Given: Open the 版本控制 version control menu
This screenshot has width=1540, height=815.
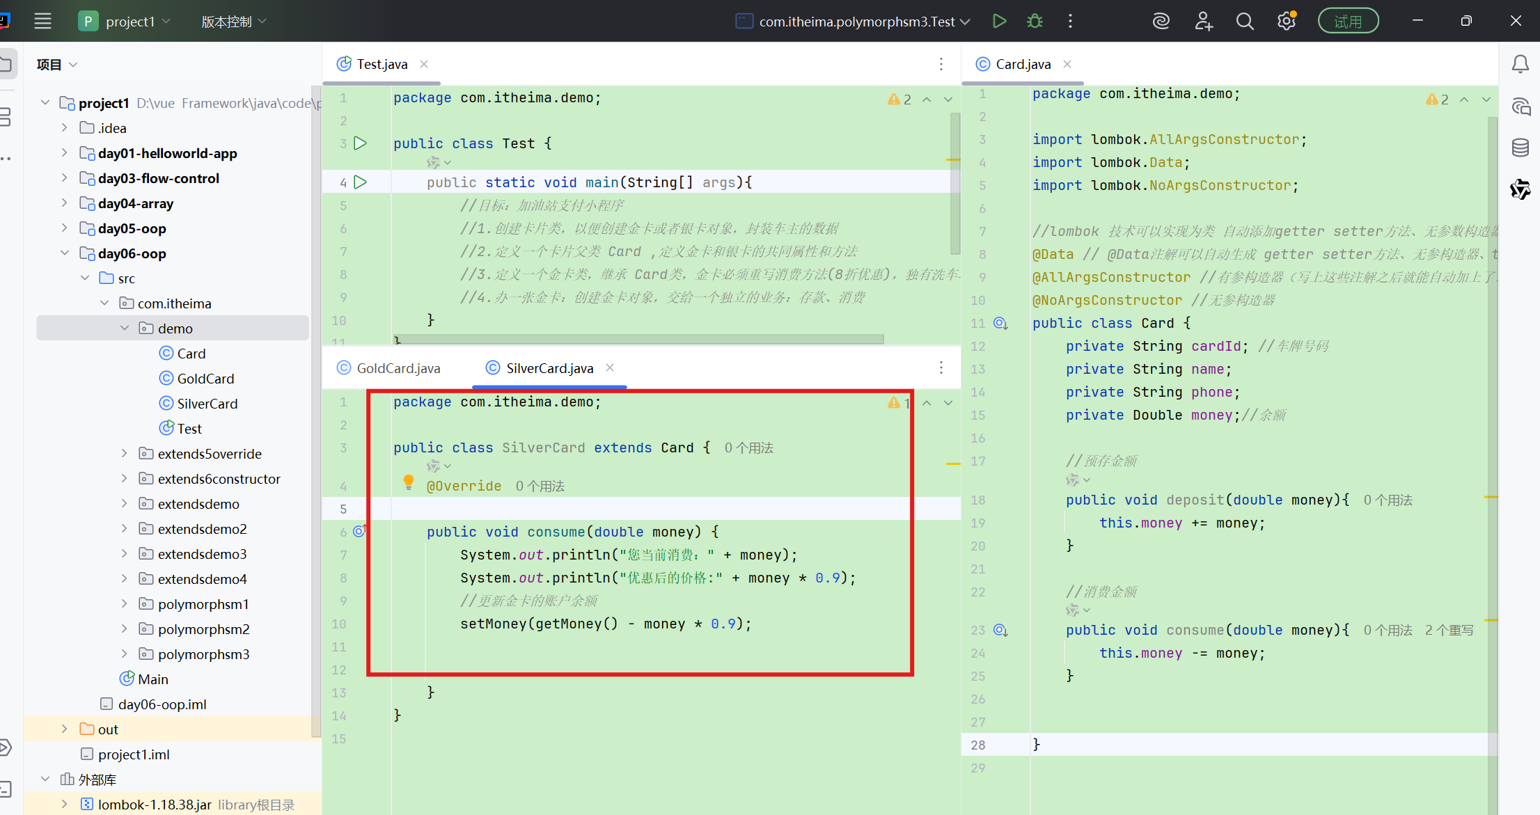Looking at the screenshot, I should click(233, 21).
